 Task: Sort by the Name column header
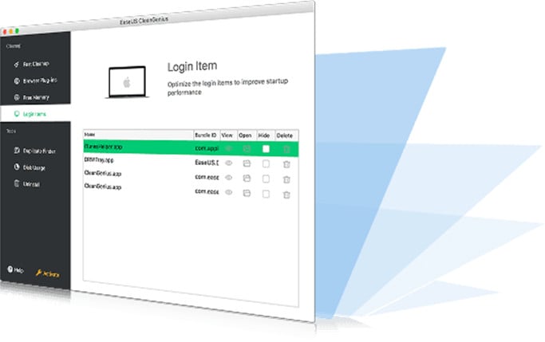pyautogui.click(x=138, y=135)
